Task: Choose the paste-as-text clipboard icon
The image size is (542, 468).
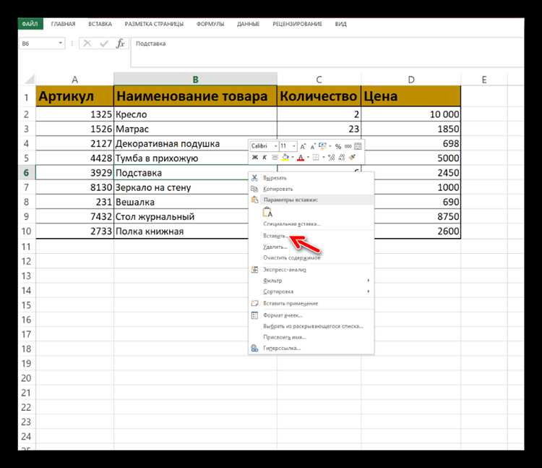Action: (267, 213)
